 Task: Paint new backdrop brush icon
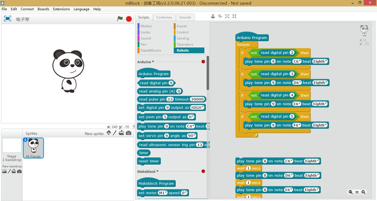(x=9, y=171)
